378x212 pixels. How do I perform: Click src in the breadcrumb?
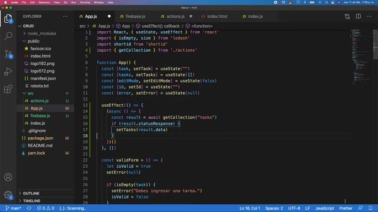pyautogui.click(x=83, y=26)
